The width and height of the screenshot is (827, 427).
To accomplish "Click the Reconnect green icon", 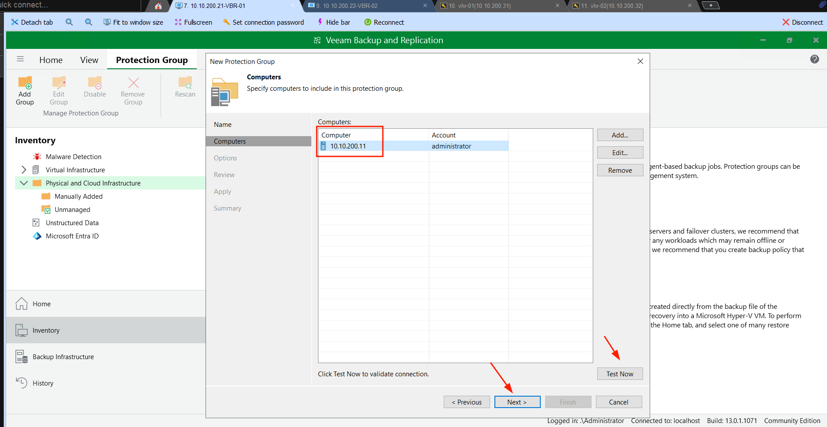I will tap(368, 22).
